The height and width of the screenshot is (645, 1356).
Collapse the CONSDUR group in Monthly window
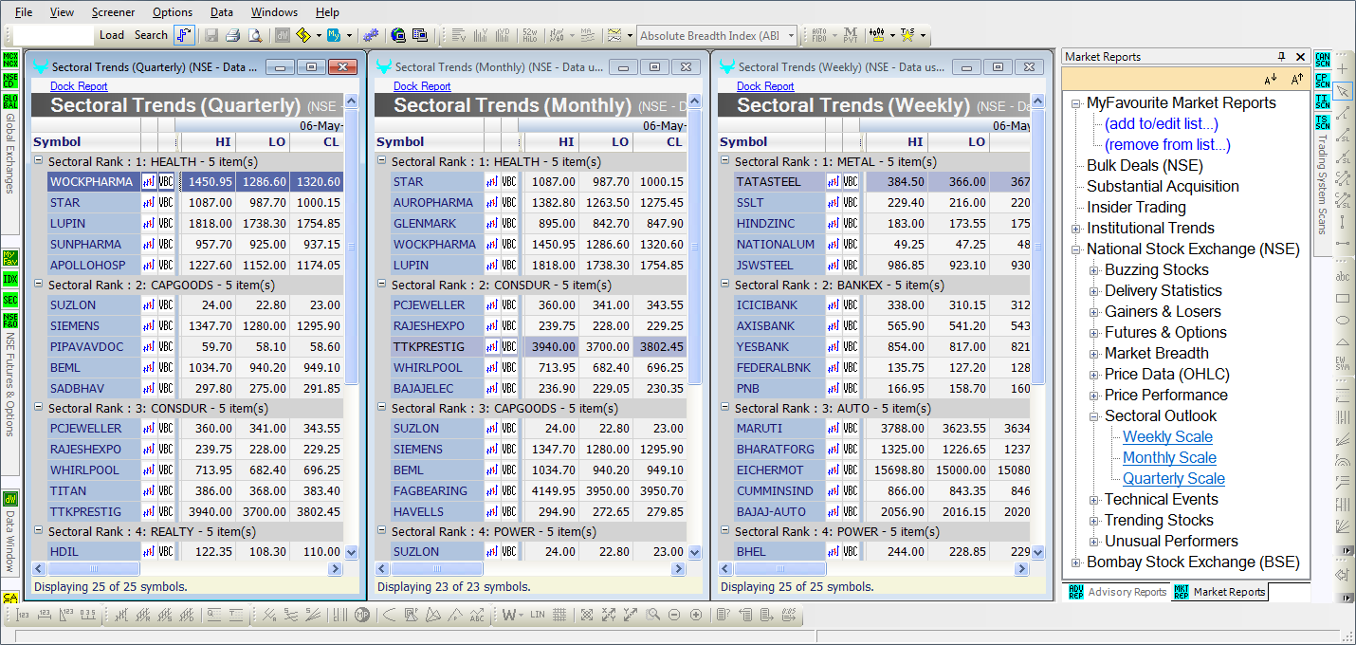click(381, 285)
